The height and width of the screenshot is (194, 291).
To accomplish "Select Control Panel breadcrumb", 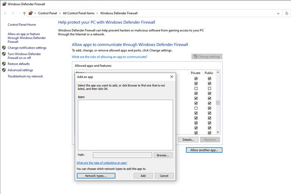I will [47, 13].
